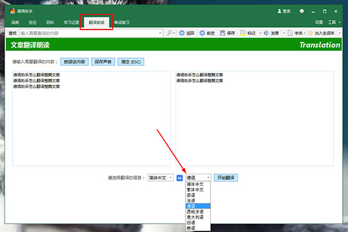348x232 pixels.
Task: Switch to the 变位 tab
Action: click(x=32, y=23)
